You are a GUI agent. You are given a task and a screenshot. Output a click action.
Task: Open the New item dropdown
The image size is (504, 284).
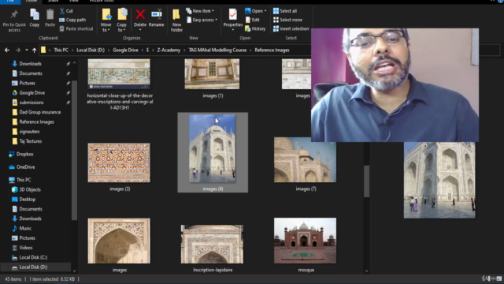click(200, 11)
